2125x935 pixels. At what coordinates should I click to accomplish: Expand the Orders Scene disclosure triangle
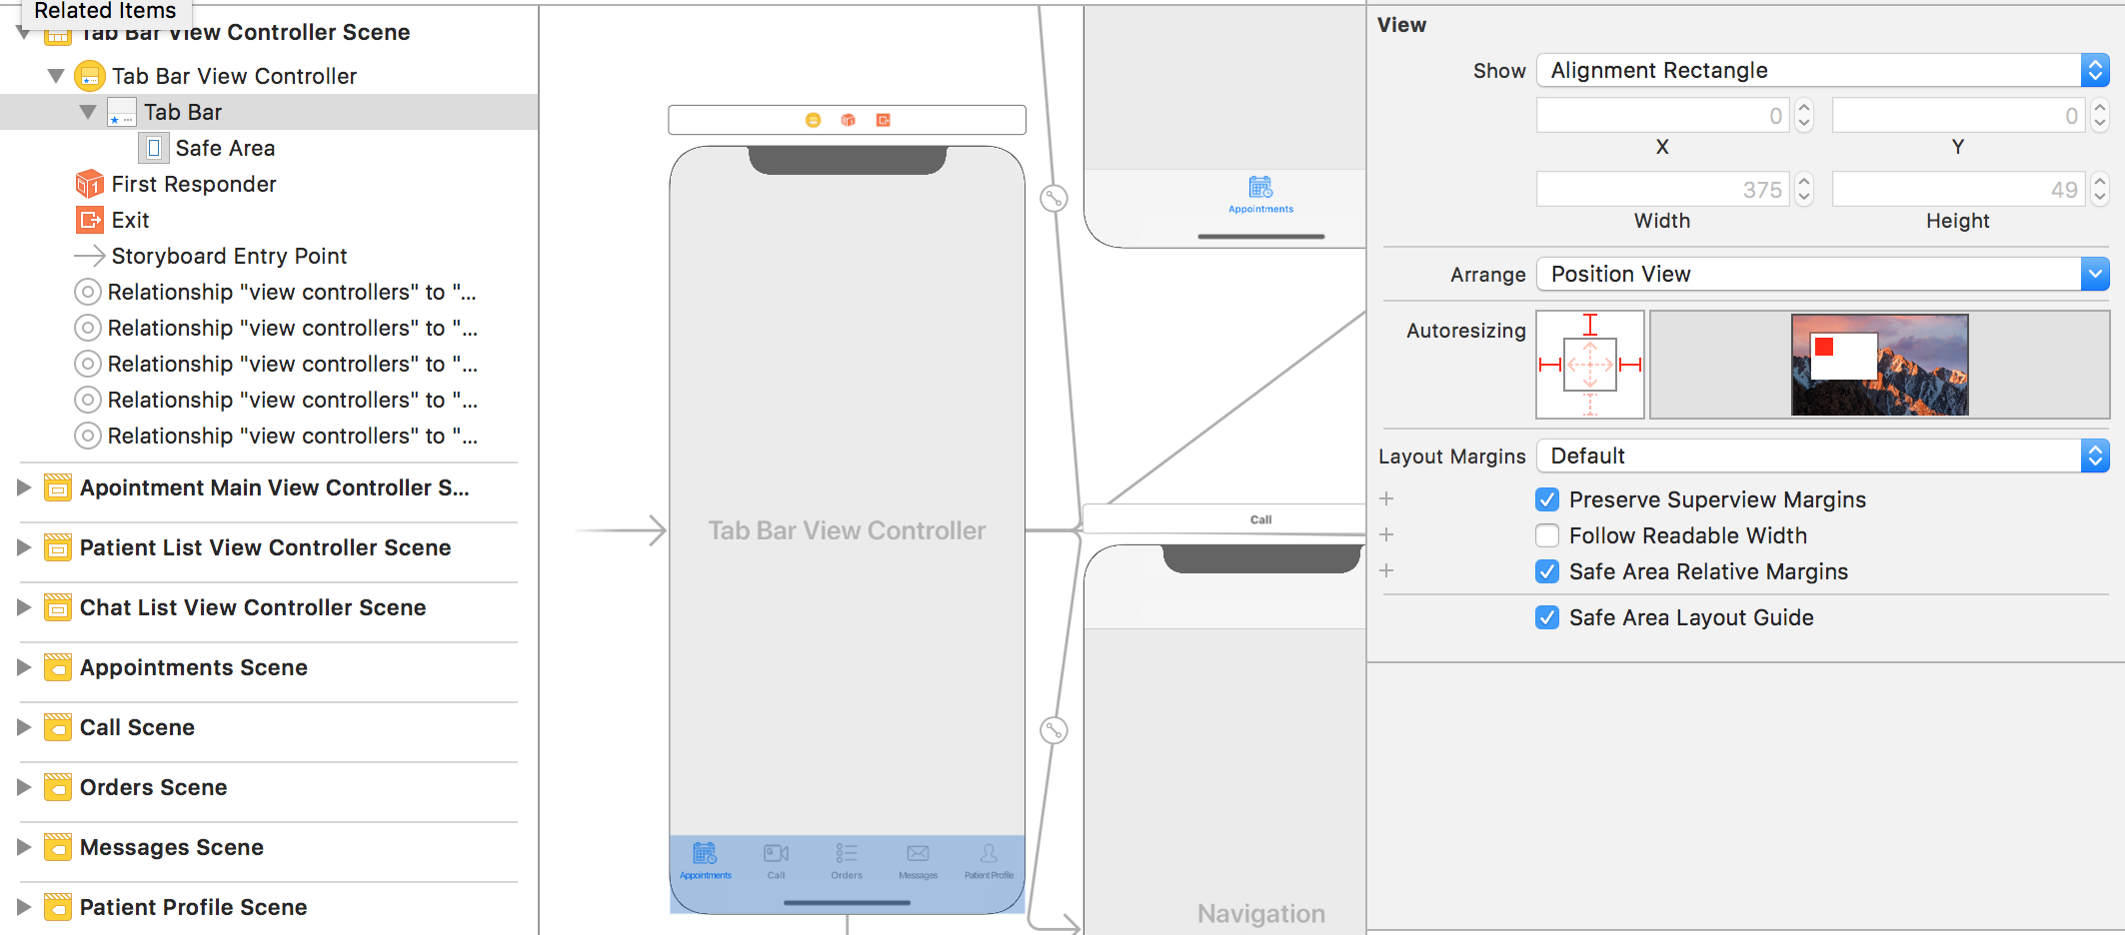(24, 787)
